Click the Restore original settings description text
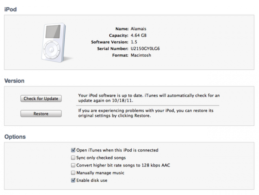Viewport: 259px width, 195px height. coord(146,113)
